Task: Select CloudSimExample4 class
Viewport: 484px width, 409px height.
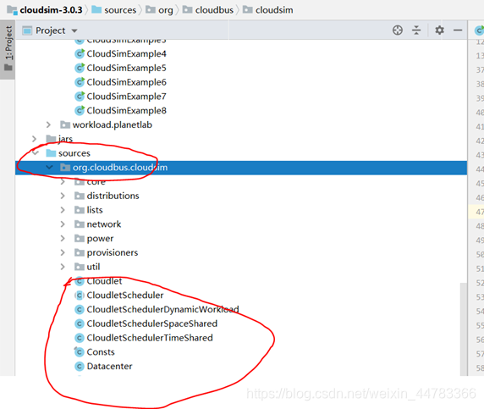Action: (x=127, y=53)
